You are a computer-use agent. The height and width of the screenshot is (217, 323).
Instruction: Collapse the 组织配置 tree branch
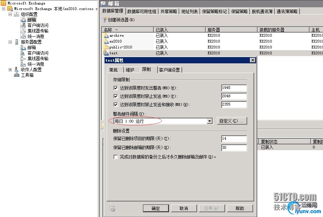click(x=11, y=14)
